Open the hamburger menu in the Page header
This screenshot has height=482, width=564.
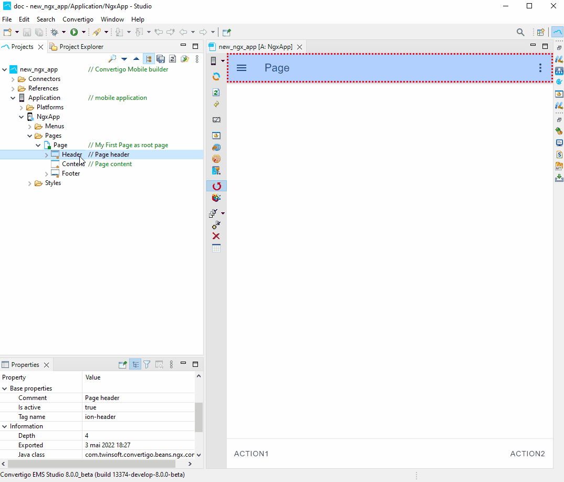[x=242, y=68]
